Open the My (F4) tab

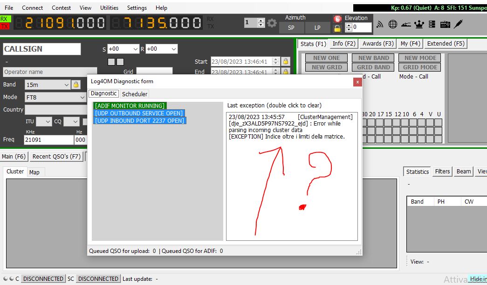(x=410, y=44)
